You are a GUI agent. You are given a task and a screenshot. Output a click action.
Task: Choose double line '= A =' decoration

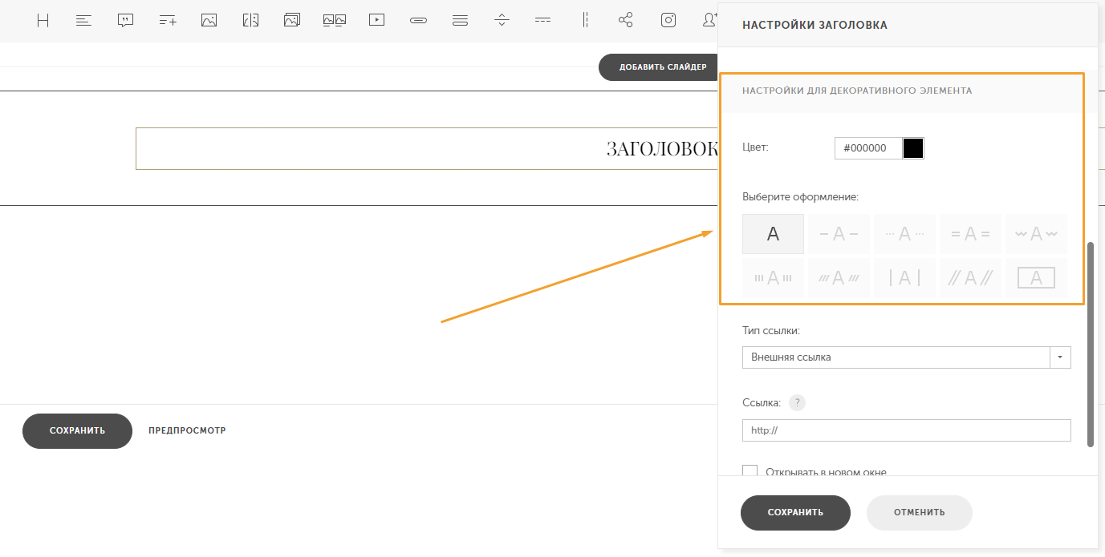(x=970, y=234)
